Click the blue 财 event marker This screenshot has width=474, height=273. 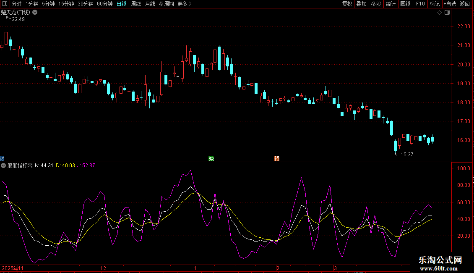(2, 158)
